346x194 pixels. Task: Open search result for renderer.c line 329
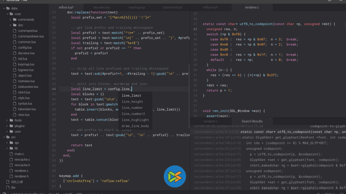(268, 177)
